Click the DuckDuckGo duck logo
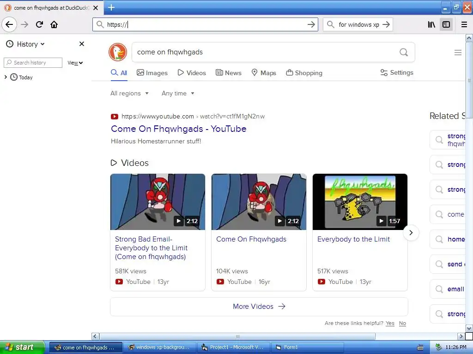Screen dimensions: 473x354 pyautogui.click(x=118, y=52)
